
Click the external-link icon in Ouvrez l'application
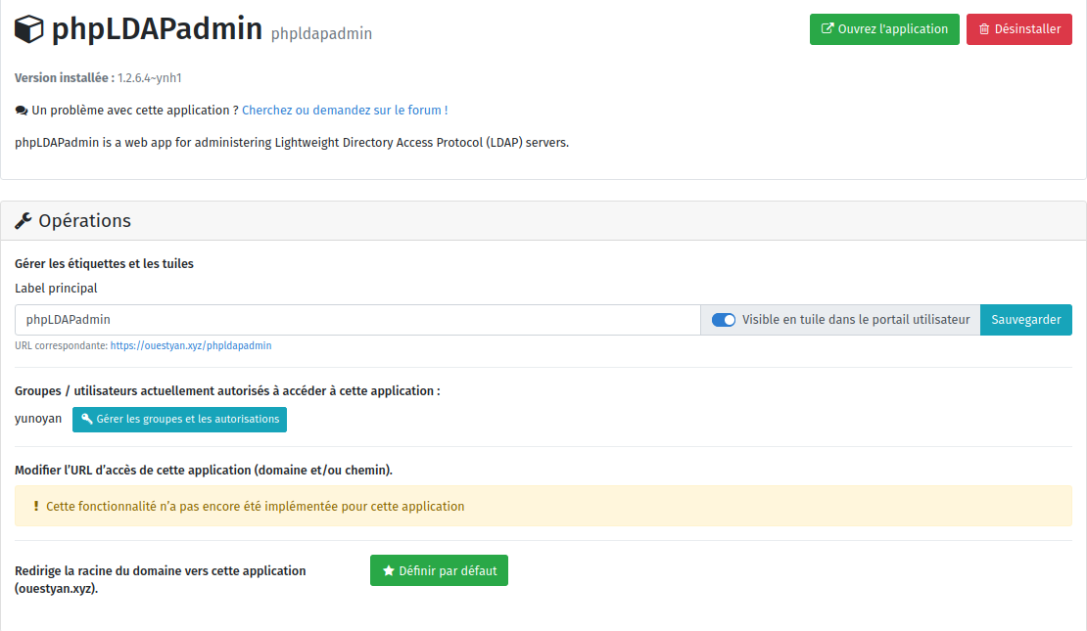click(x=827, y=29)
